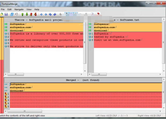
Task: Click right arrow of Merged horizontal scrollbar
Action: coord(160,111)
